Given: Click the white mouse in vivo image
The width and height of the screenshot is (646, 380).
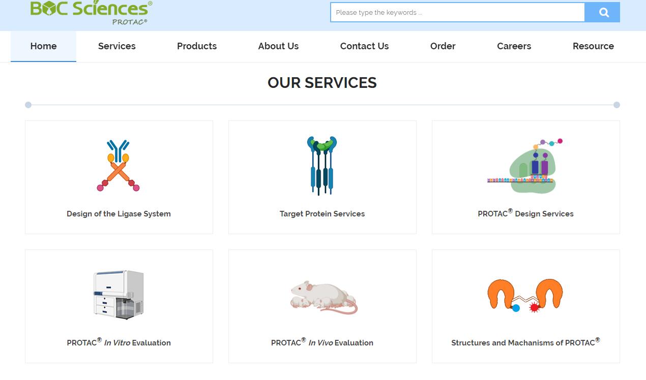Looking at the screenshot, I should pyautogui.click(x=324, y=297).
